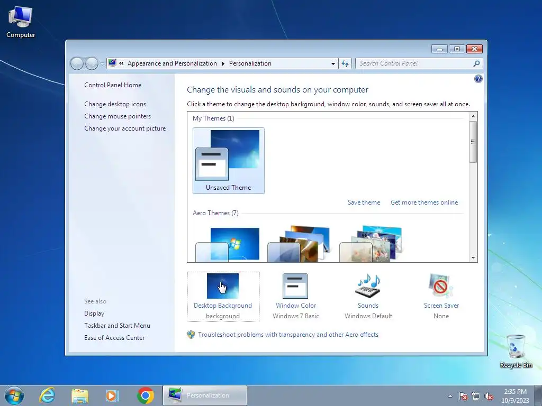Viewport: 542px width, 406px height.
Task: Click the Aero Themes (7) header
Action: tap(215, 213)
